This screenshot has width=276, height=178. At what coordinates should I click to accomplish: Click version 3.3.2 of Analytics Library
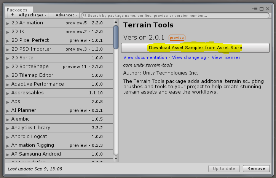[97, 128]
